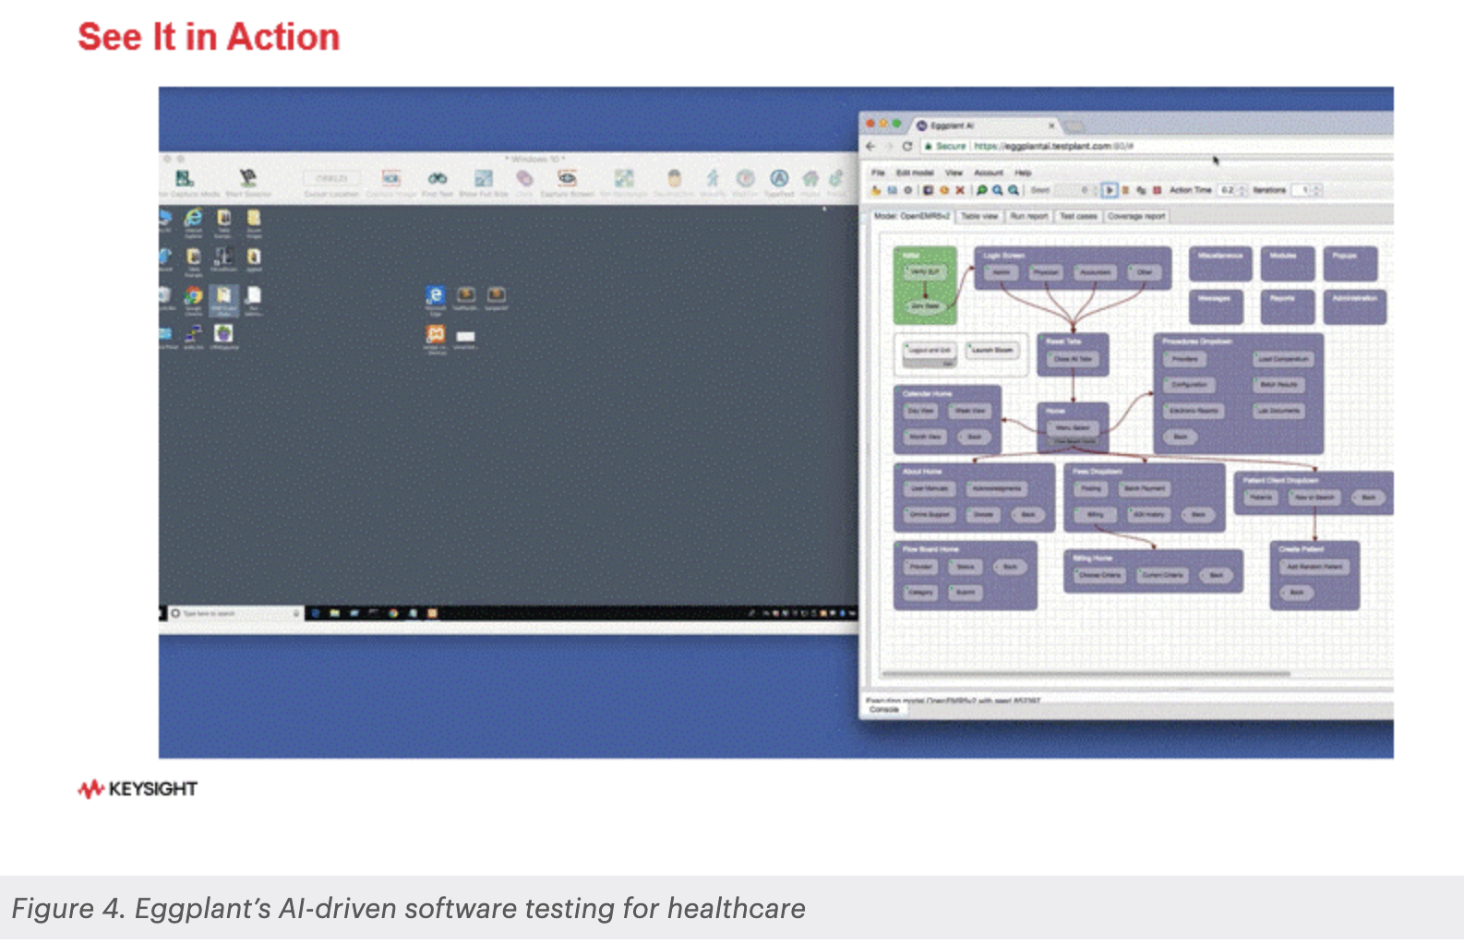Click browser reload button
The height and width of the screenshot is (943, 1464).
(x=906, y=146)
